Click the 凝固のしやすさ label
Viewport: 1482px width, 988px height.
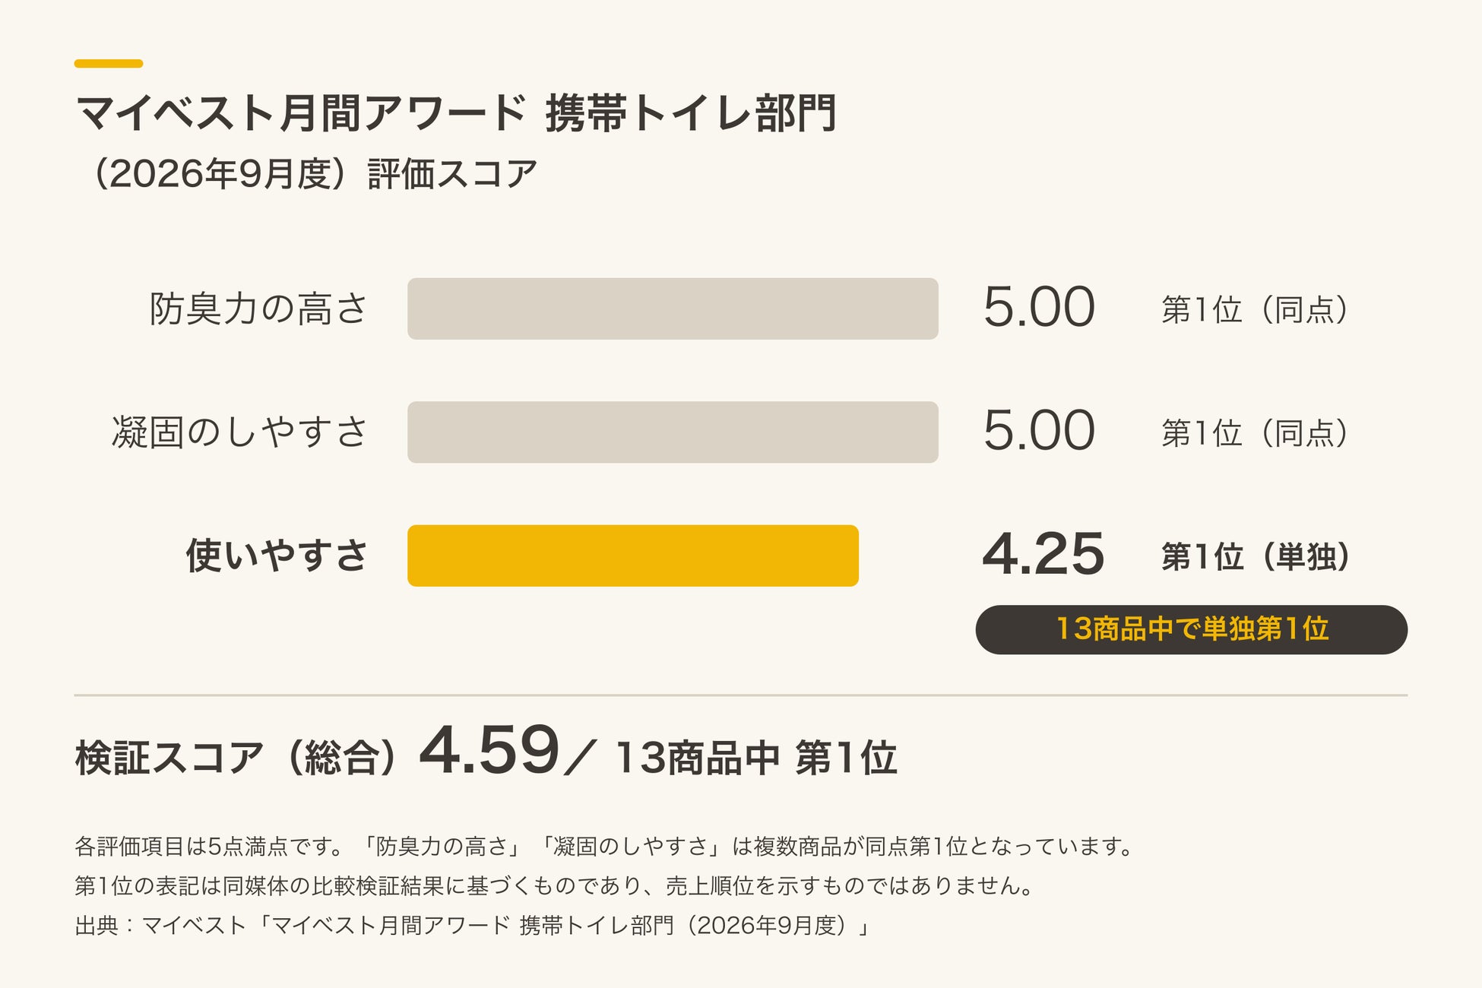click(x=240, y=432)
